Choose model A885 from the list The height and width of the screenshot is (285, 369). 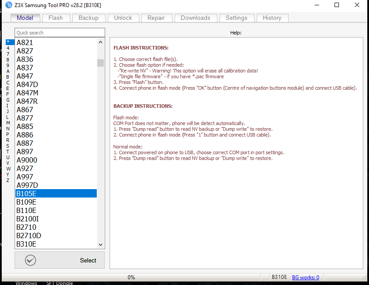tap(56, 126)
